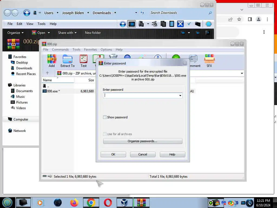This screenshot has height=208, width=277.
Task: Open the Commands menu in WinRAR
Action: [60, 50]
